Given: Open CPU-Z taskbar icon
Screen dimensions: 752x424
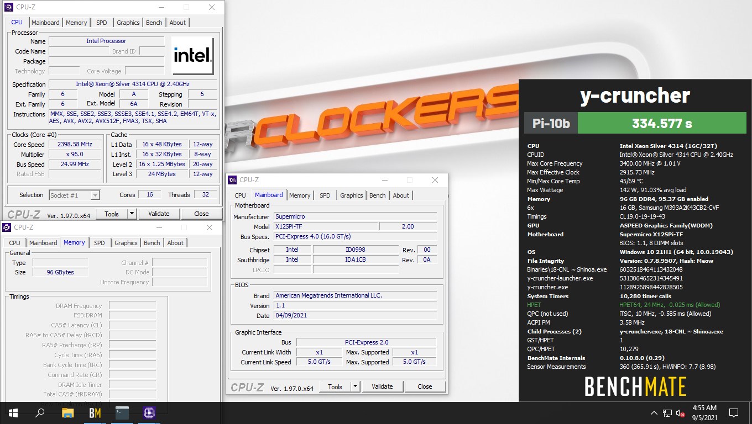Looking at the screenshot, I should coord(149,412).
